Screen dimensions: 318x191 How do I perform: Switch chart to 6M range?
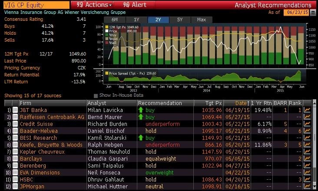pos(115,20)
